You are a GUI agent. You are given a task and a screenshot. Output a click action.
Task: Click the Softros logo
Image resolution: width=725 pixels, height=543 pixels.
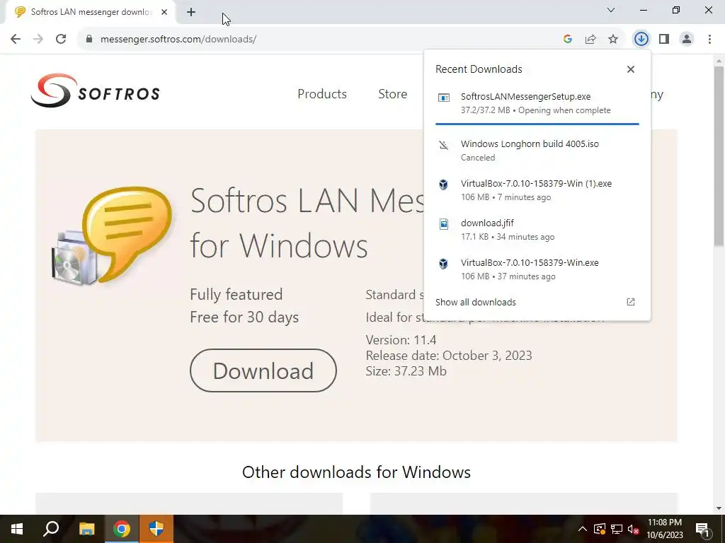click(x=96, y=90)
